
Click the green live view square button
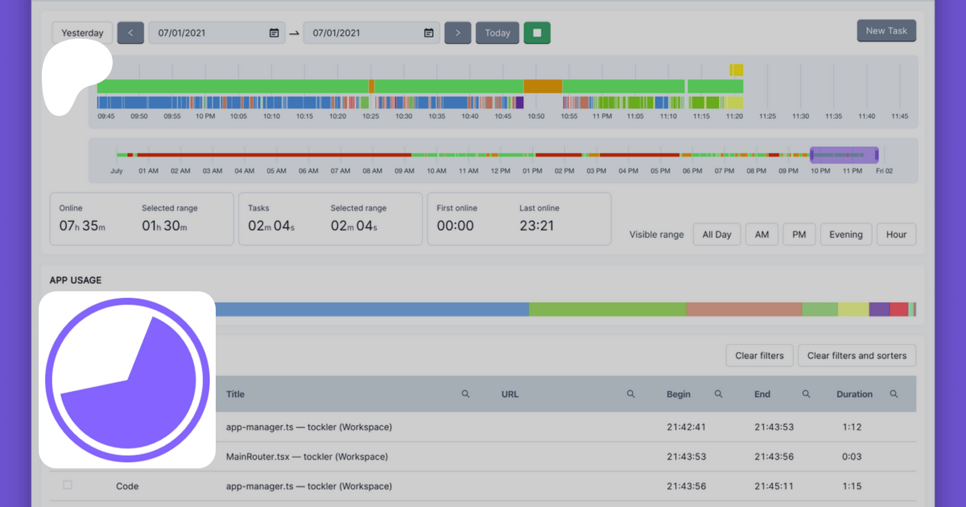tap(537, 33)
